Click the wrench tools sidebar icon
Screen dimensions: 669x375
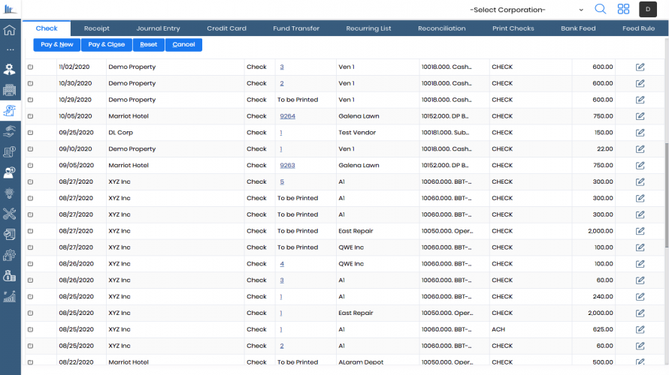click(x=10, y=214)
